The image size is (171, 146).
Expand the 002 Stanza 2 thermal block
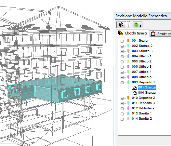point(122,46)
